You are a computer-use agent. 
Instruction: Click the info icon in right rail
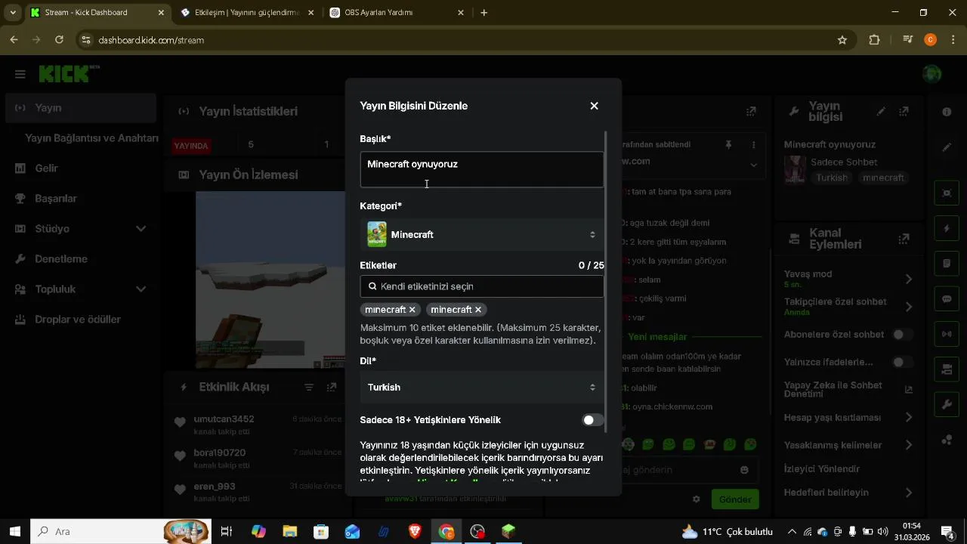(947, 112)
